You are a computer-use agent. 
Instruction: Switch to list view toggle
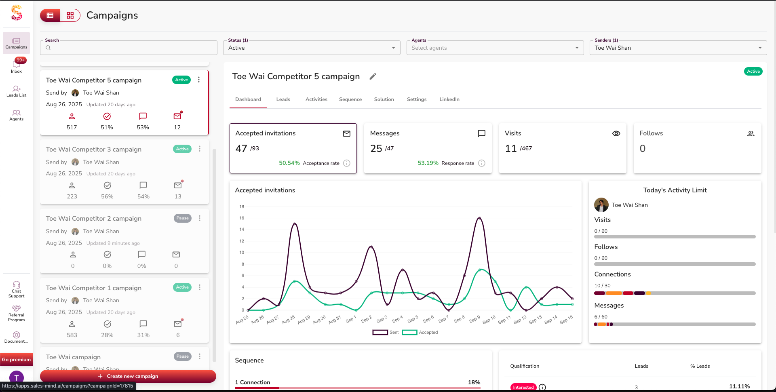[50, 15]
